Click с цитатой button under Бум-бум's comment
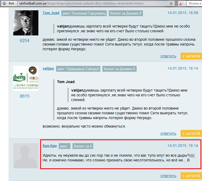This screenshot has height=181, width=202. 191,176
